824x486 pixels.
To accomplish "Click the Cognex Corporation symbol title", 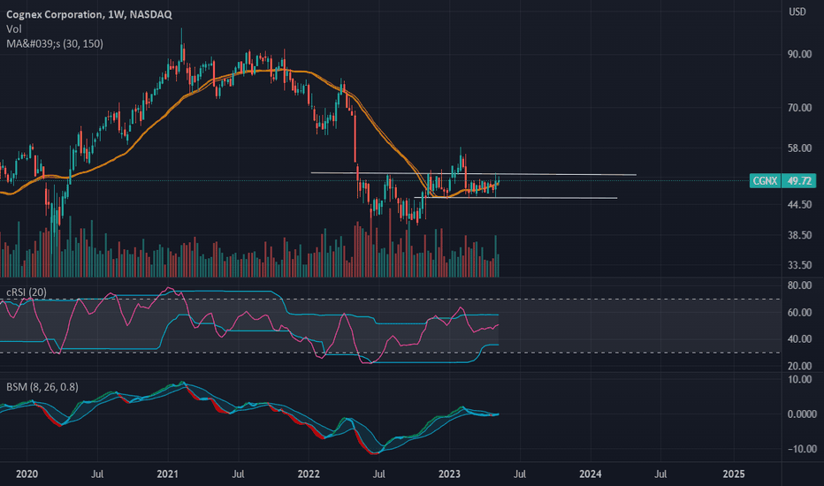I will [x=88, y=14].
